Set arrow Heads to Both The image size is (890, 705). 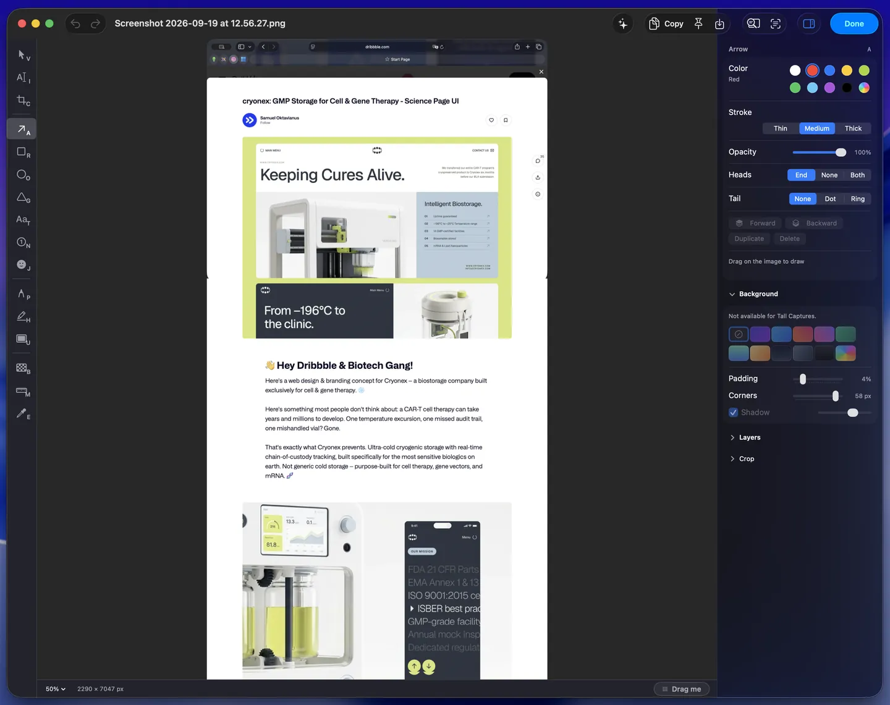858,175
